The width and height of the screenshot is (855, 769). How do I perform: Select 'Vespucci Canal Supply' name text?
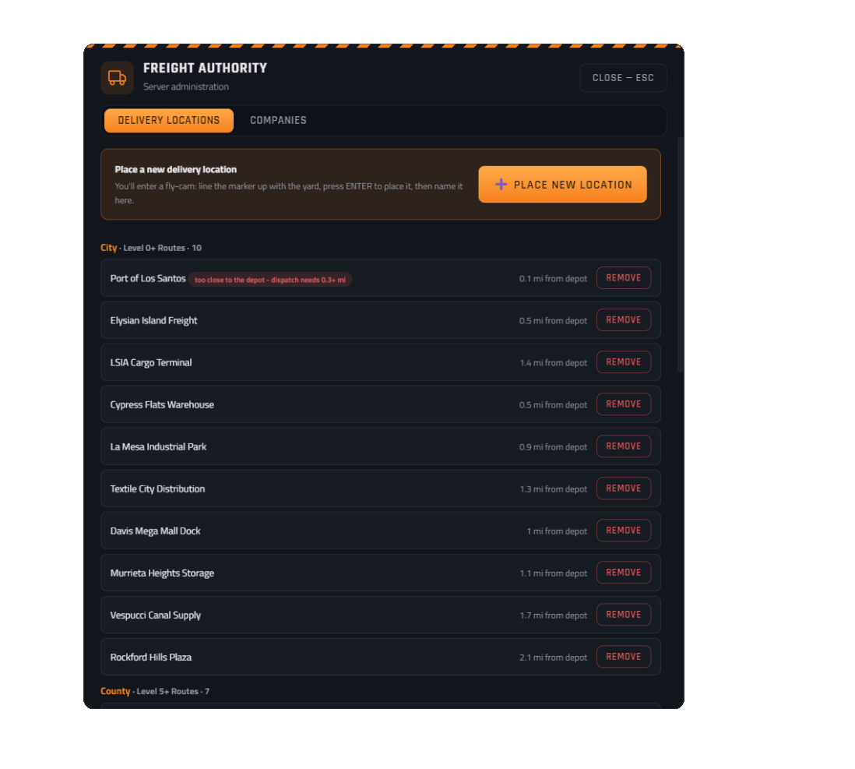156,615
